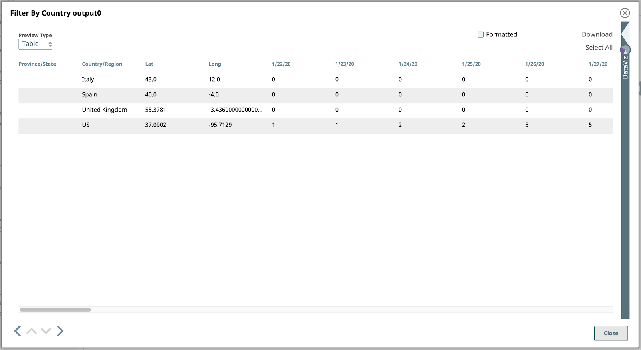641x350 pixels.
Task: Click Spain's latitude value 40.0
Action: pyautogui.click(x=151, y=94)
